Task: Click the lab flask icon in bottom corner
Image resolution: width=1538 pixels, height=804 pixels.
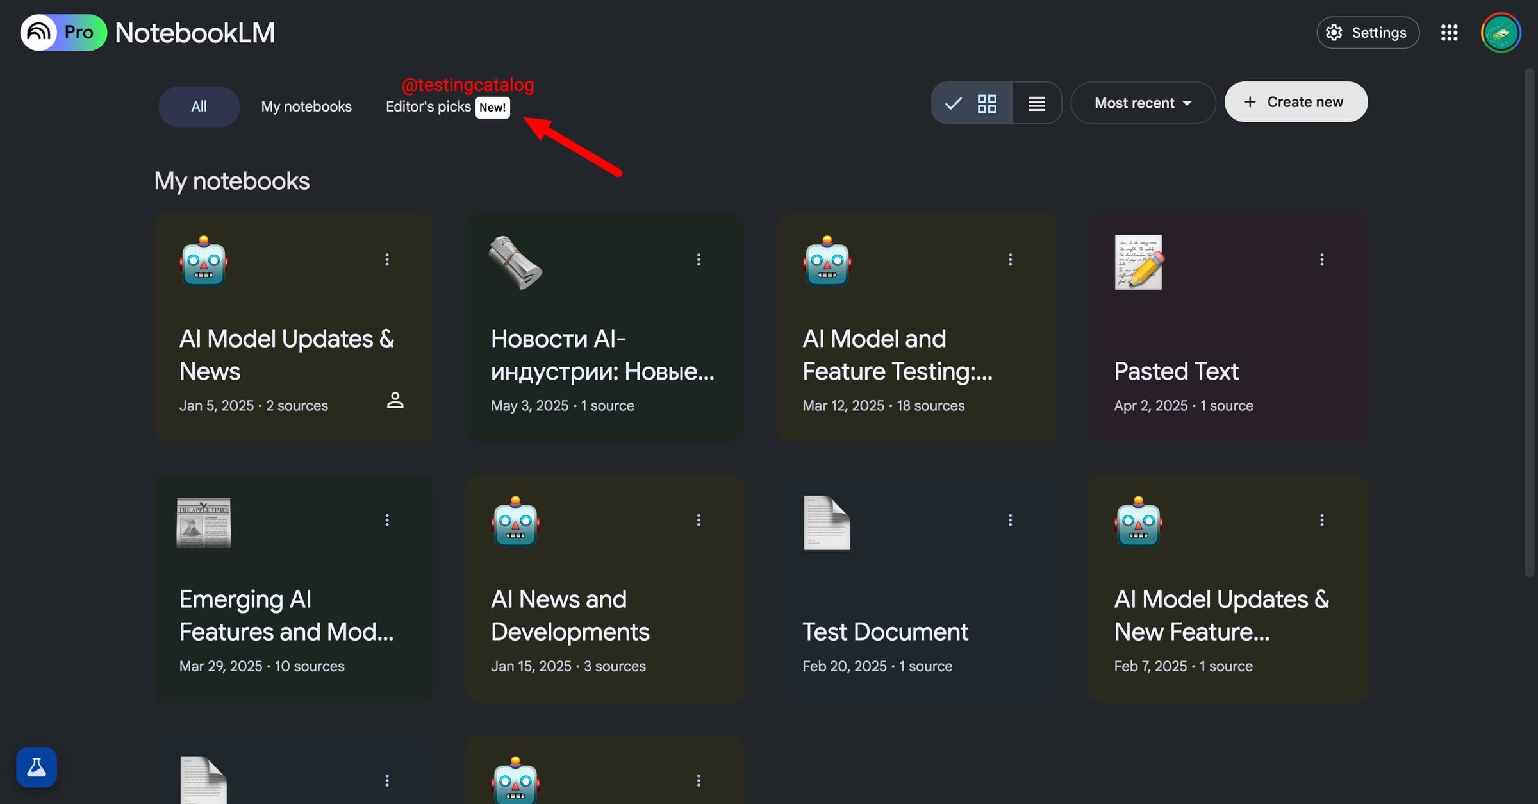Action: point(36,766)
